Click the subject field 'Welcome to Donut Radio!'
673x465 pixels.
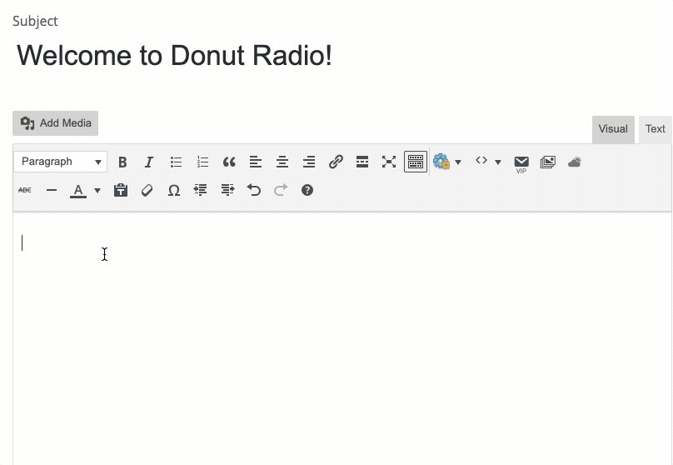pos(174,56)
